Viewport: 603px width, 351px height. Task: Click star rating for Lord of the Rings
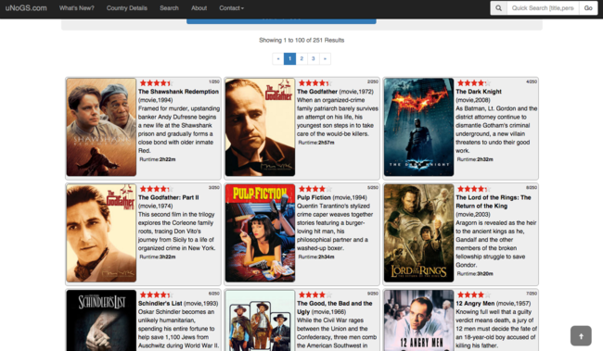(x=473, y=189)
